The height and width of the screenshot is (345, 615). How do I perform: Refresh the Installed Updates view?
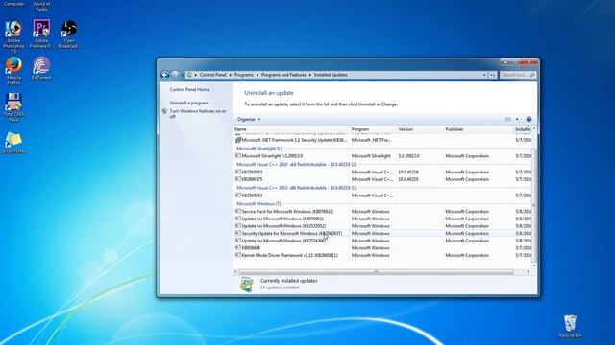[493, 75]
